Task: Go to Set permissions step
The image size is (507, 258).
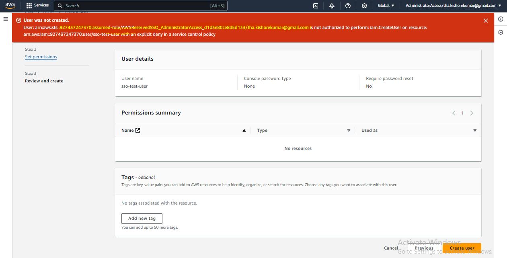Action: coord(41,57)
